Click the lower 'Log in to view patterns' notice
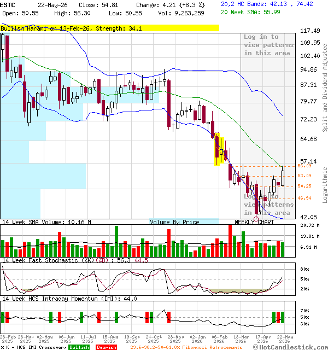This screenshot has height=350, width=328. [x=268, y=205]
